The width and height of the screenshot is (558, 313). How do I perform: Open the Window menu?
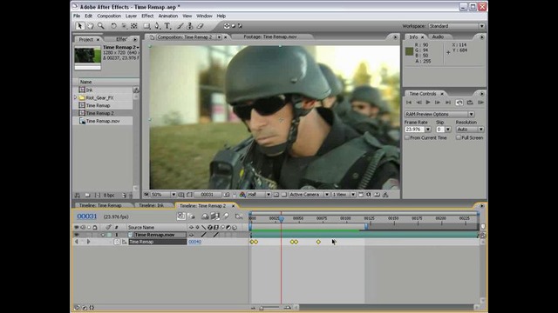point(204,16)
